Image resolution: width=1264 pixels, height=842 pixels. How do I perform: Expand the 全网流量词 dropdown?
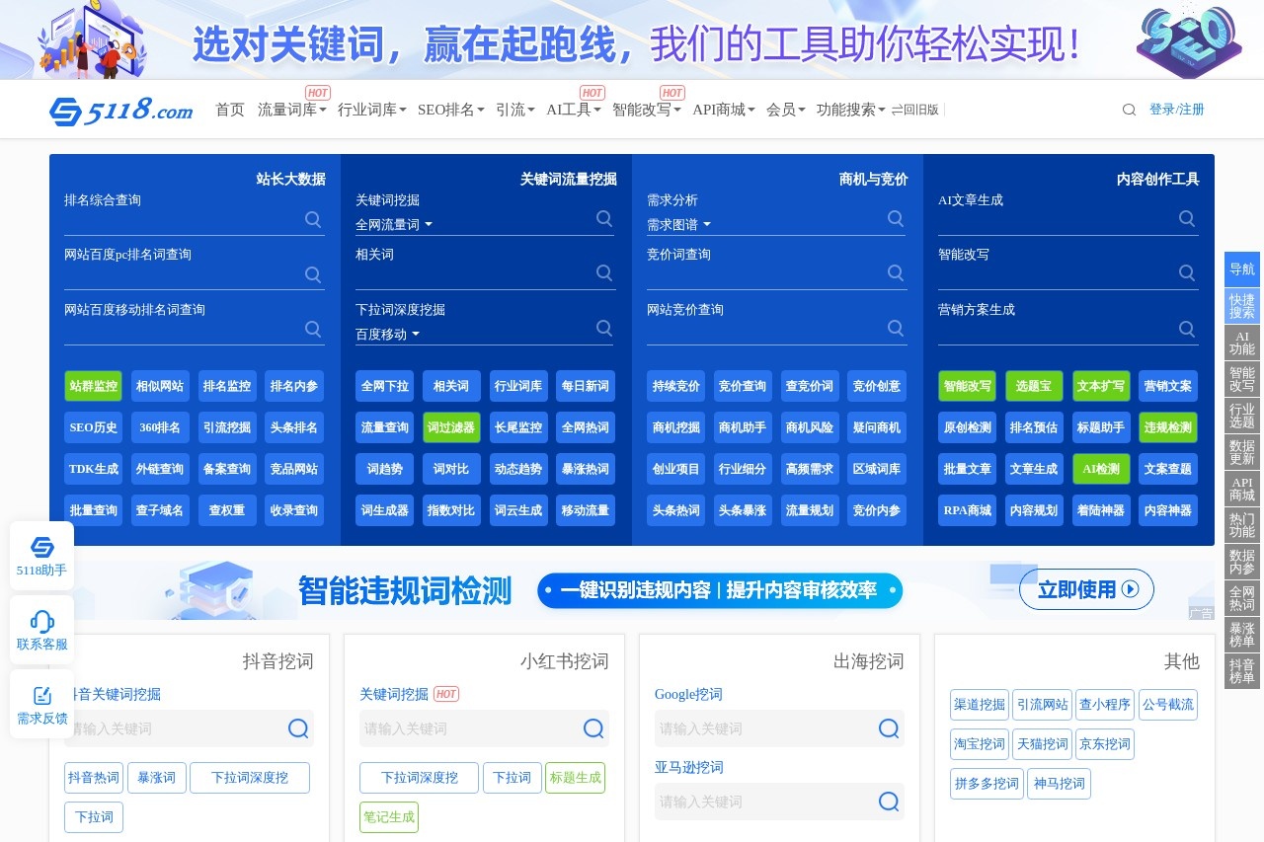[x=394, y=225]
